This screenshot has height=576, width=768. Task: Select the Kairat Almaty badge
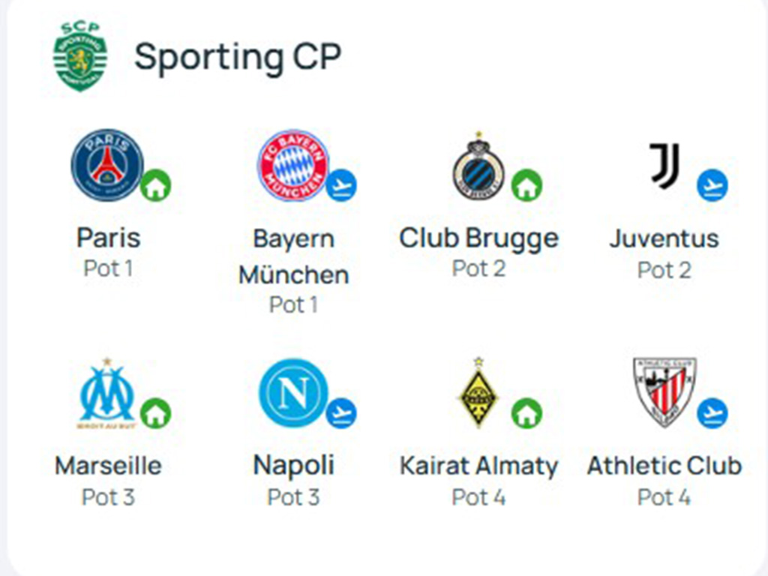pyautogui.click(x=478, y=393)
